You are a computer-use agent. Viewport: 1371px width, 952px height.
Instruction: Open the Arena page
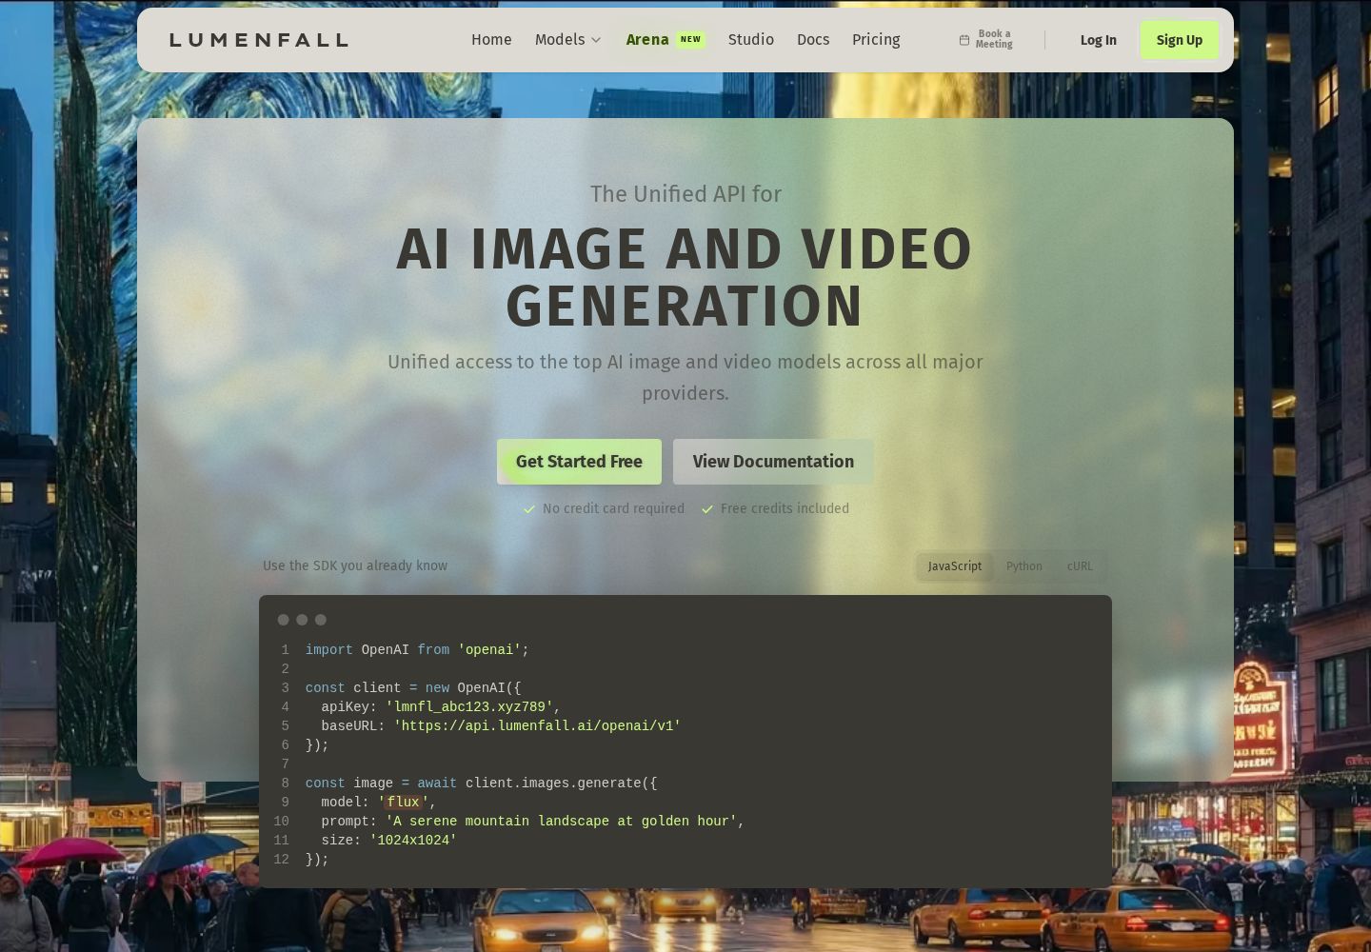647,40
